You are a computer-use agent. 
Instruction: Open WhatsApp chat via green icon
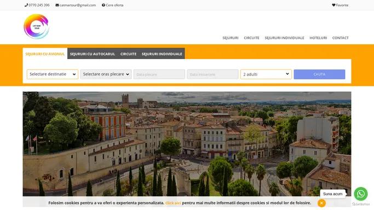tap(361, 194)
